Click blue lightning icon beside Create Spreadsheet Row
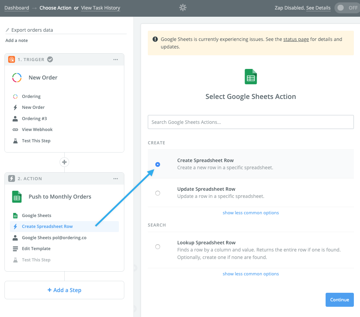Screen dimensions: 360x317 tap(15, 227)
